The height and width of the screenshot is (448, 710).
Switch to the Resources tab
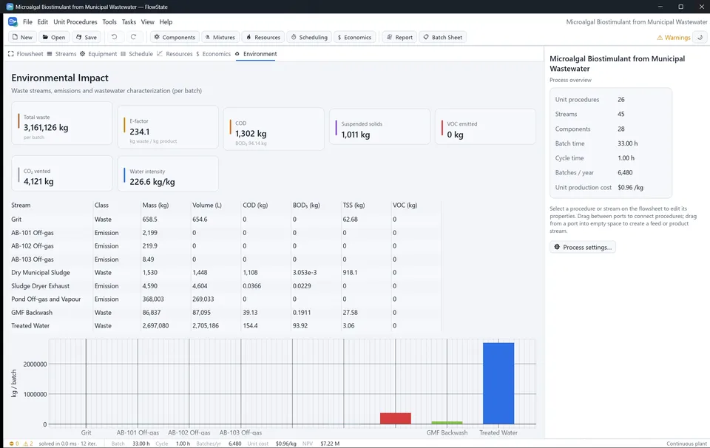175,54
